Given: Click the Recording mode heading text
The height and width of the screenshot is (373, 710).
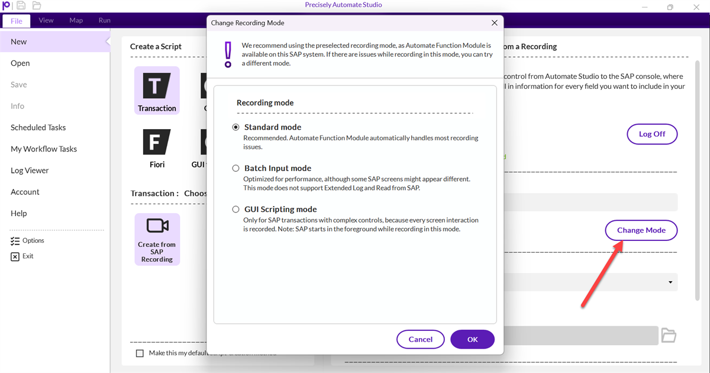Looking at the screenshot, I should click(265, 102).
